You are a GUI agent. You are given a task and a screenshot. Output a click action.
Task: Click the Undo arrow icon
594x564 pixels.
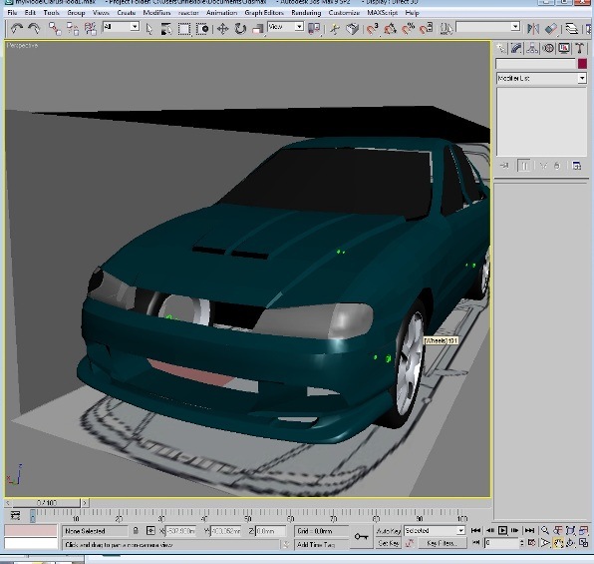coord(17,29)
